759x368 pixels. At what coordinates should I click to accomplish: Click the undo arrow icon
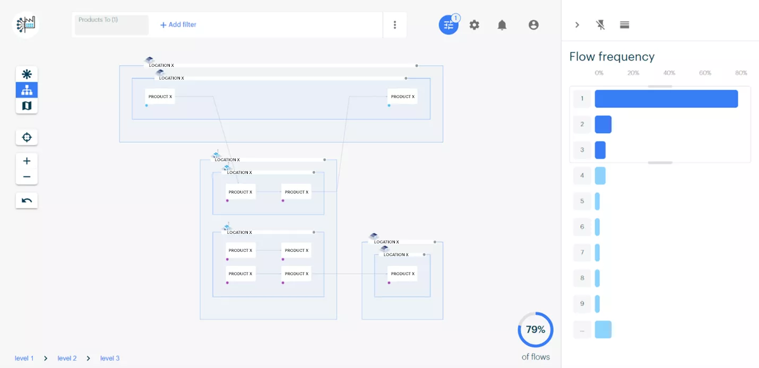(27, 200)
